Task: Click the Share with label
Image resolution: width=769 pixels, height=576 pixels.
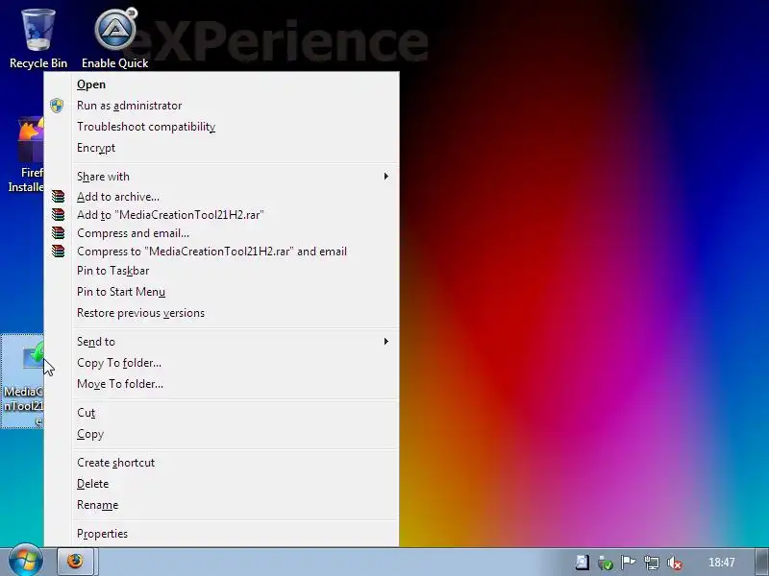Action: [103, 177]
